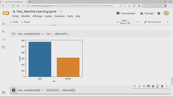This screenshot has height=97, width=173.
Task: Open browser zoom icon in address bar
Action: [x=125, y=6]
